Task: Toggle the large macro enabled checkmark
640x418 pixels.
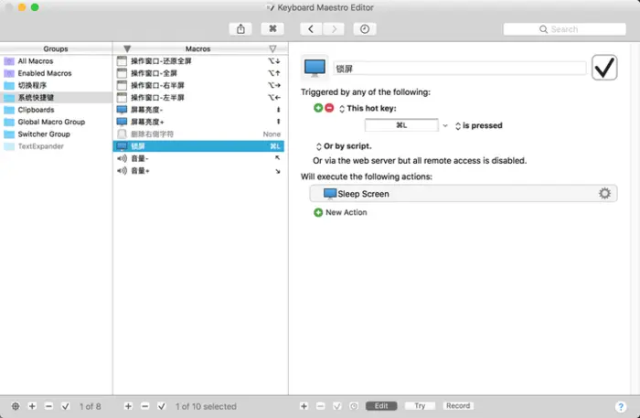Action: point(604,68)
